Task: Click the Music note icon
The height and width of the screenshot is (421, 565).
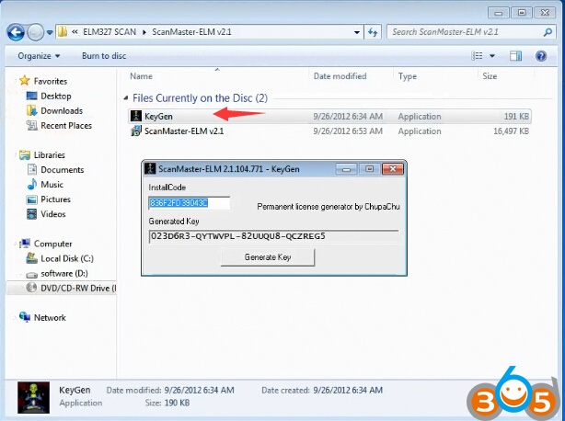Action: (31, 184)
